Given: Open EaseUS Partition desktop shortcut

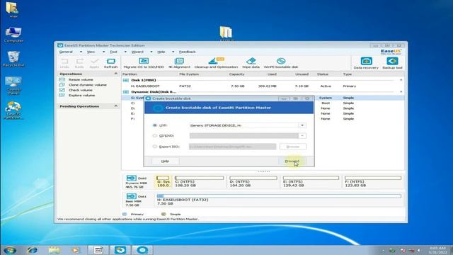Looking at the screenshot, I should pos(13,110).
